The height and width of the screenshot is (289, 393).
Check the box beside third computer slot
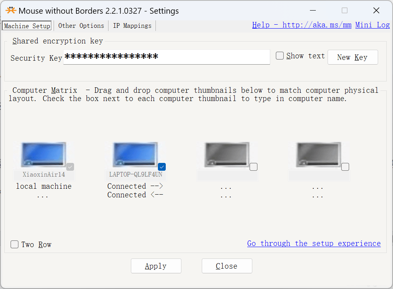point(254,167)
